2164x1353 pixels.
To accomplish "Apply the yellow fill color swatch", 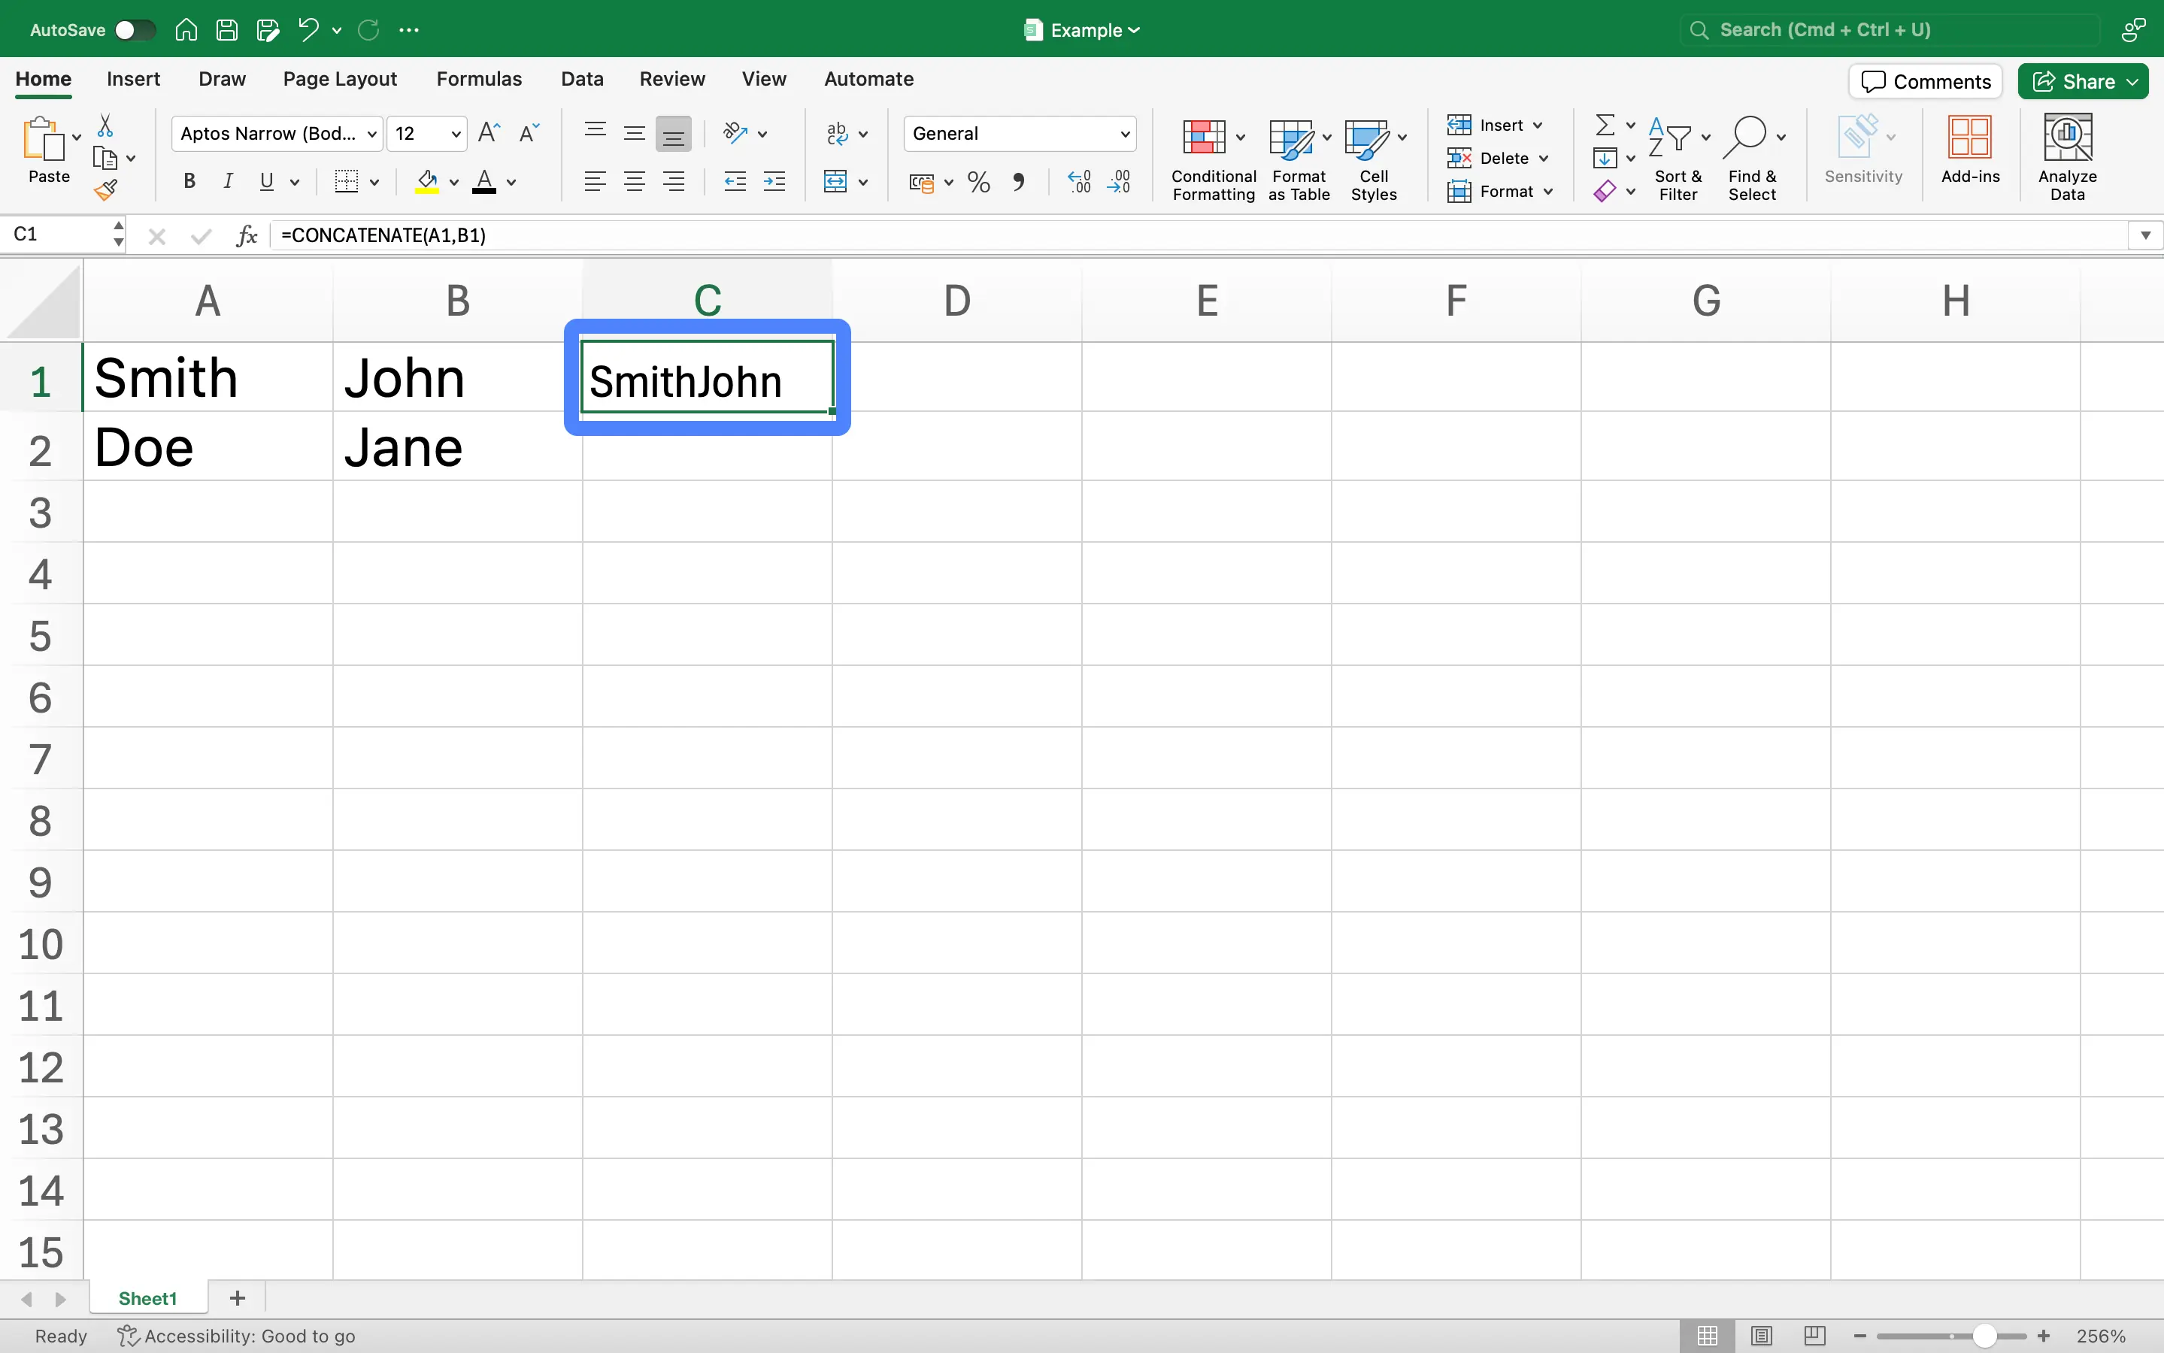I will [x=427, y=183].
